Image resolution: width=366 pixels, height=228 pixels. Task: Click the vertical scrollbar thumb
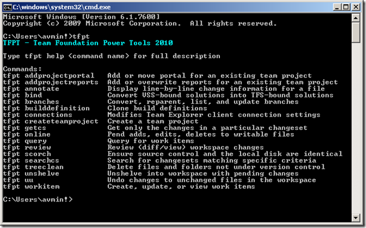(x=356, y=33)
